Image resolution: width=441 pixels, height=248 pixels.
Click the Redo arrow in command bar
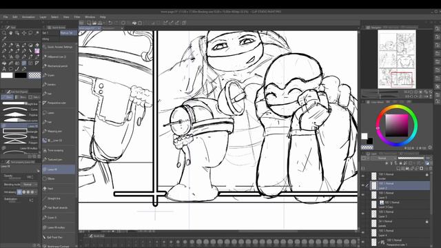pyautogui.click(x=116, y=23)
